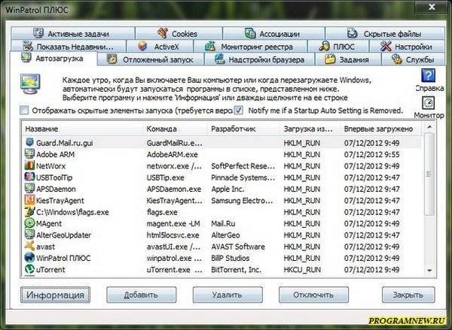Click the Скрытые файлы tab icon
This screenshot has width=452, height=330.
[x=353, y=33]
